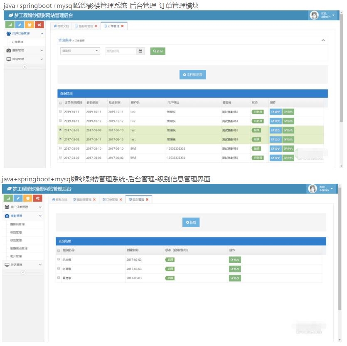Open the calendar icon beside the appointment date field
Viewport: 347px width, 346px height.
140,51
